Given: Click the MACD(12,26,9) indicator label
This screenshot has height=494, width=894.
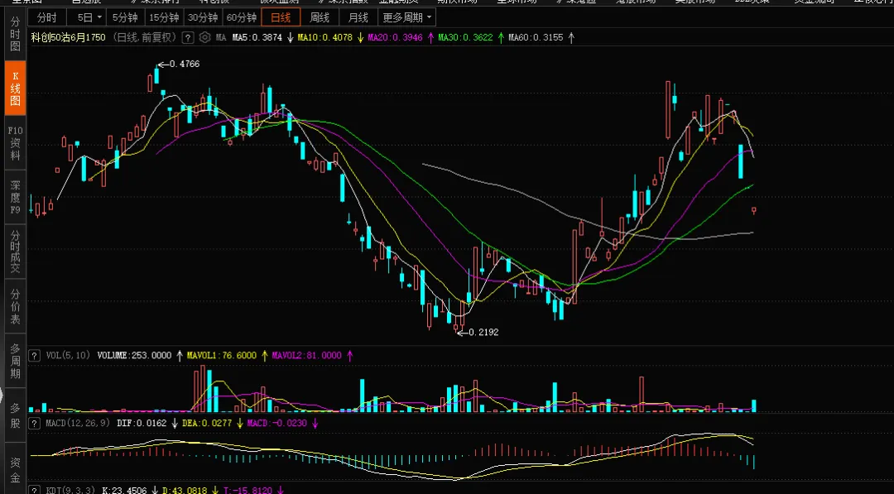Looking at the screenshot, I should 77,424.
